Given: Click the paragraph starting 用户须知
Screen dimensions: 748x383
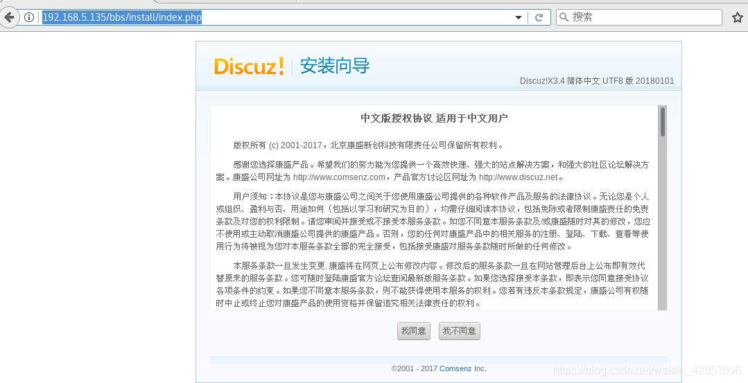Looking at the screenshot, I should click(433, 221).
